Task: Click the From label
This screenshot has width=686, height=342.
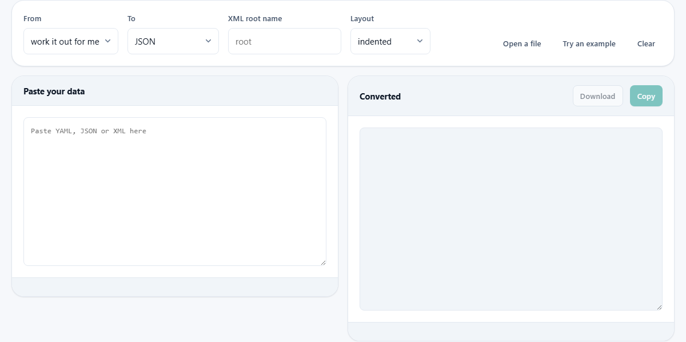Action: tap(33, 18)
